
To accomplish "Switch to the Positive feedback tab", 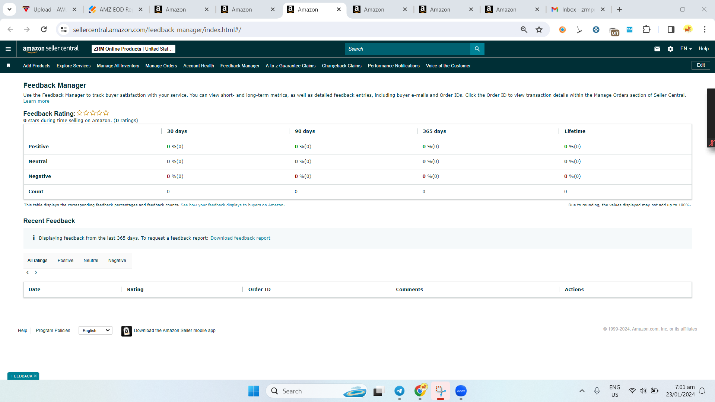I will click(66, 261).
